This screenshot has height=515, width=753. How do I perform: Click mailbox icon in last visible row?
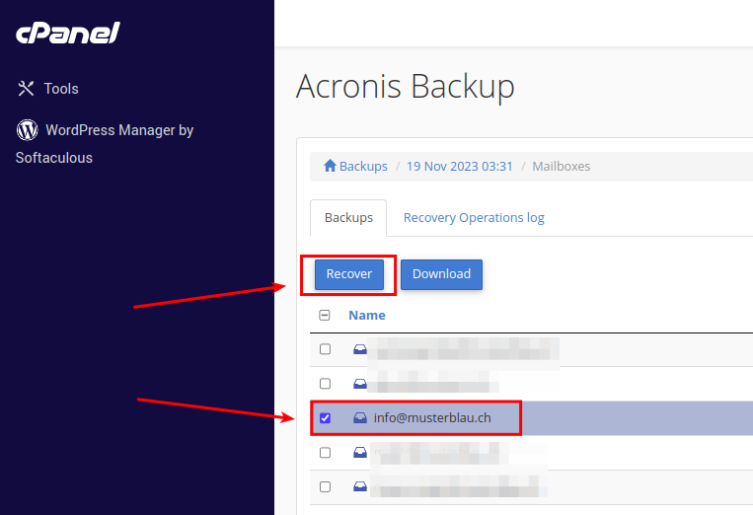[360, 486]
